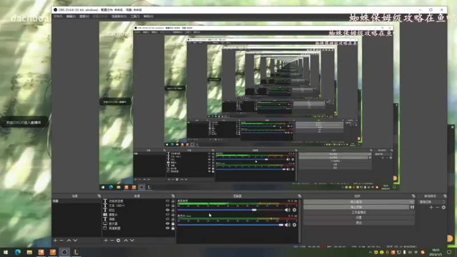Adjust the 麦克风/Aux volume slider
The width and height of the screenshot is (457, 257).
pos(230,225)
